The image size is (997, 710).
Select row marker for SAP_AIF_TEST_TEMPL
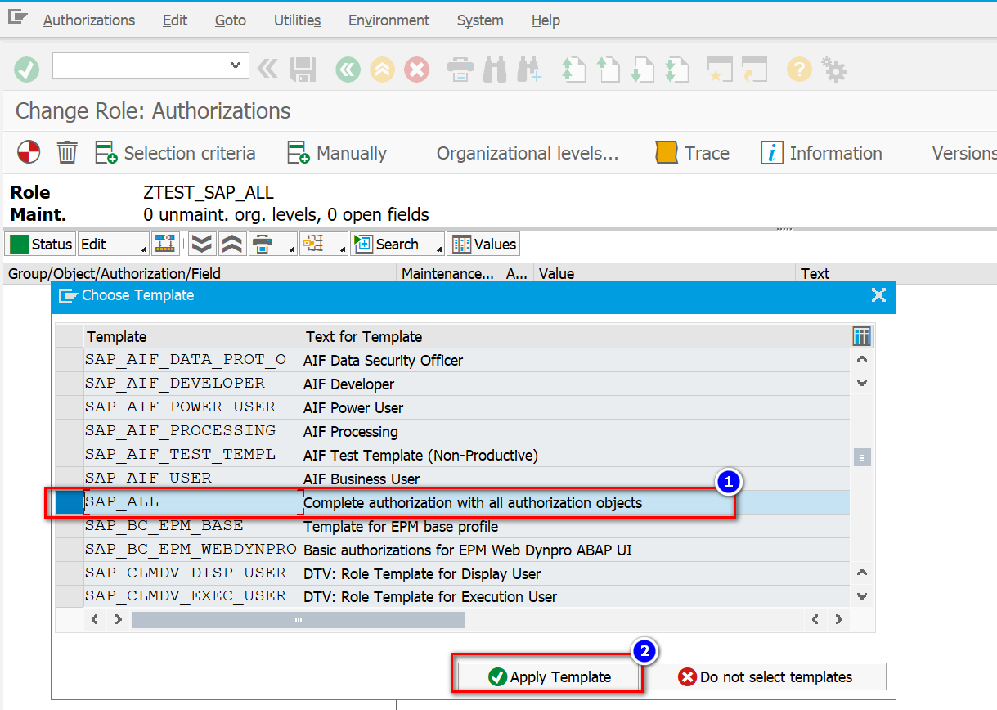point(70,455)
